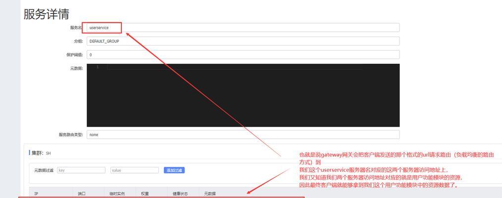
Task: Click line number 1 in the metadata editor
Action: click(x=98, y=67)
